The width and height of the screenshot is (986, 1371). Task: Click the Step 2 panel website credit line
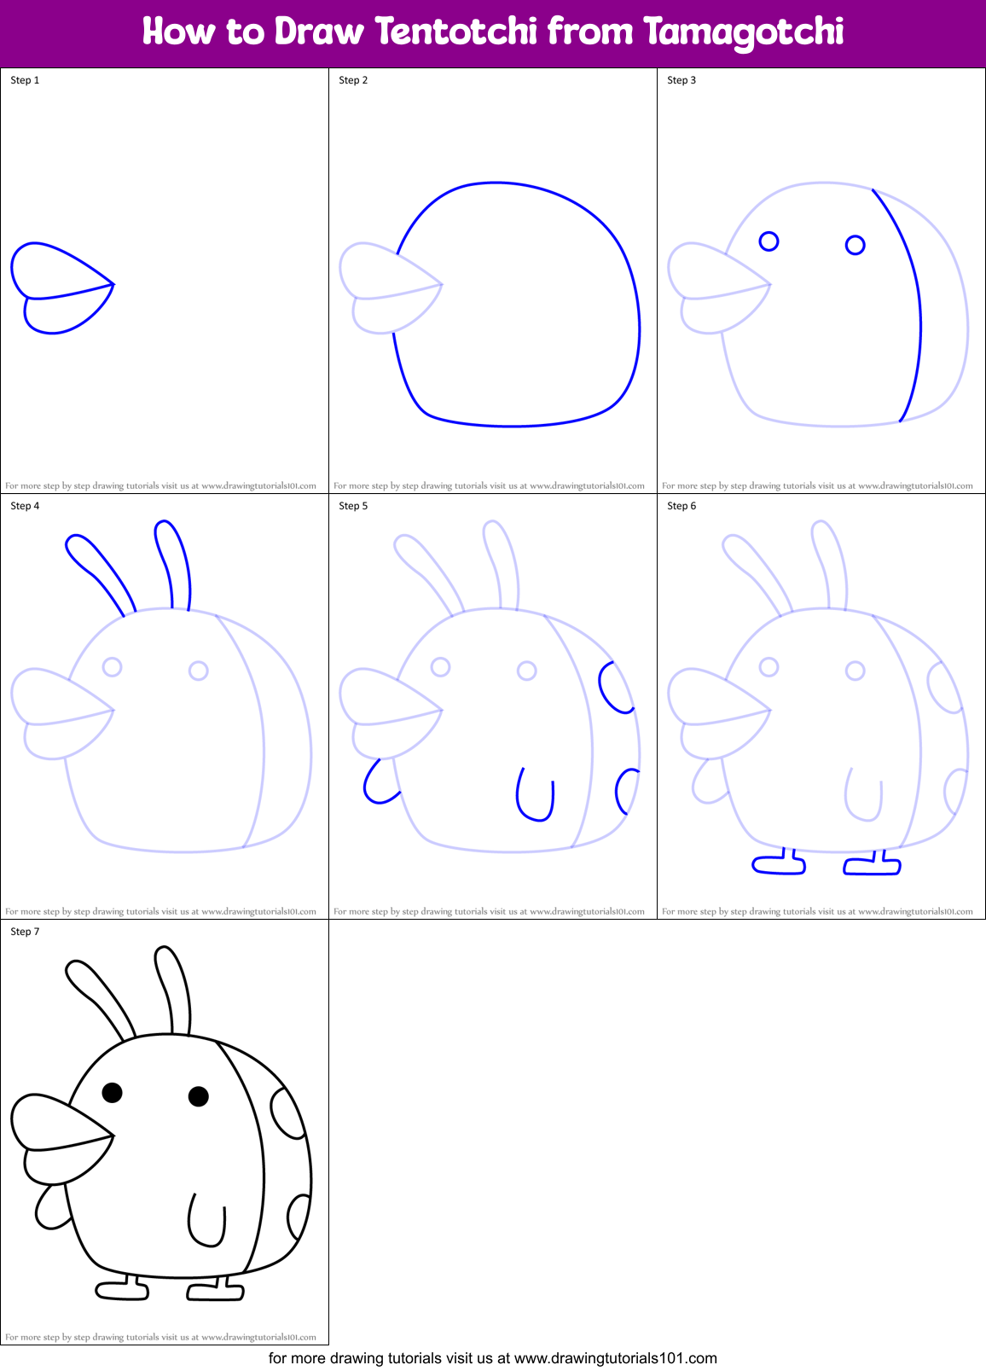point(489,485)
